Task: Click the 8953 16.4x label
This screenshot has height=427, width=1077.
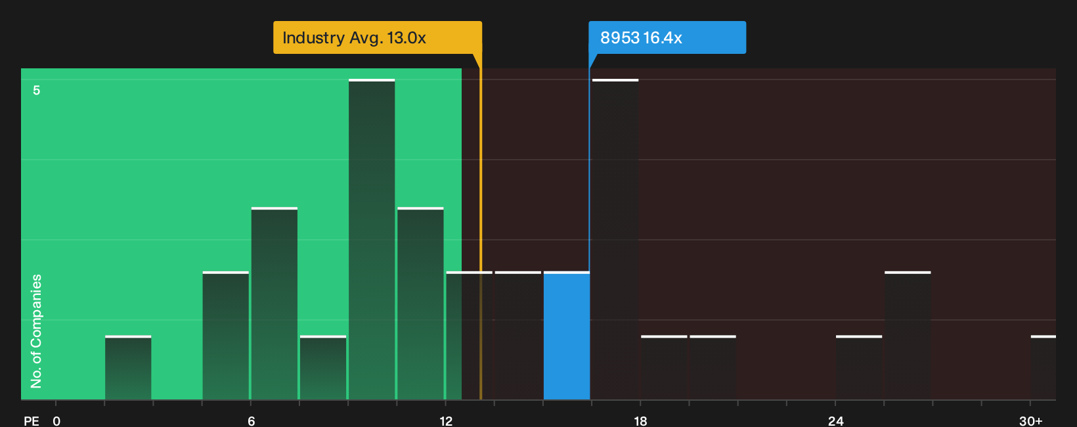Action: pyautogui.click(x=667, y=37)
